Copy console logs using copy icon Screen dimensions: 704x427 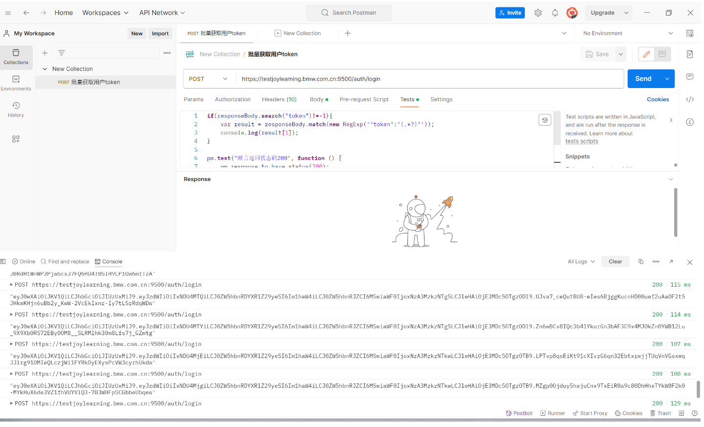tap(640, 262)
